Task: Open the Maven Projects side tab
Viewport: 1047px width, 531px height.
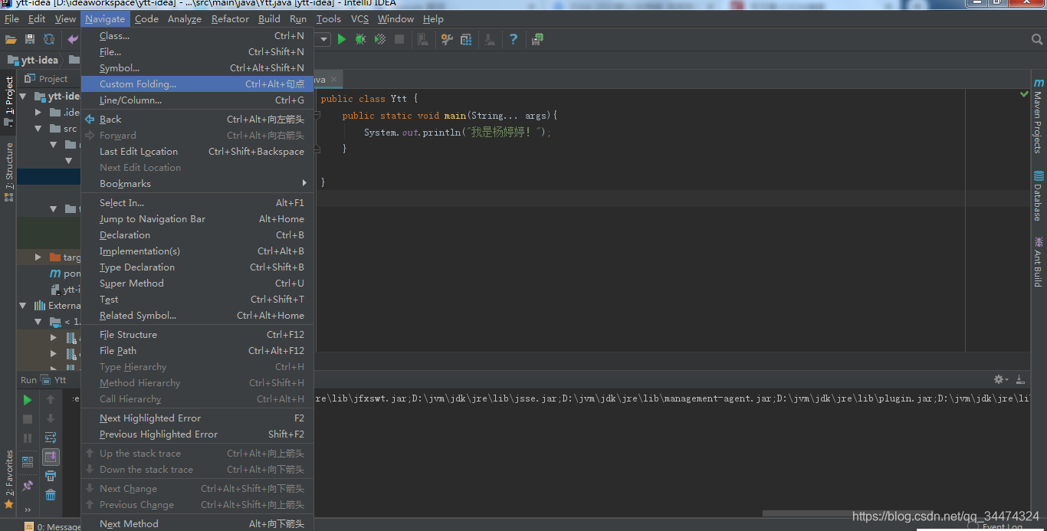Action: point(1039,116)
